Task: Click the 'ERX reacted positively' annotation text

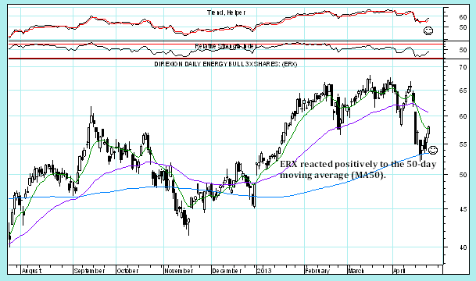Action: (358, 169)
